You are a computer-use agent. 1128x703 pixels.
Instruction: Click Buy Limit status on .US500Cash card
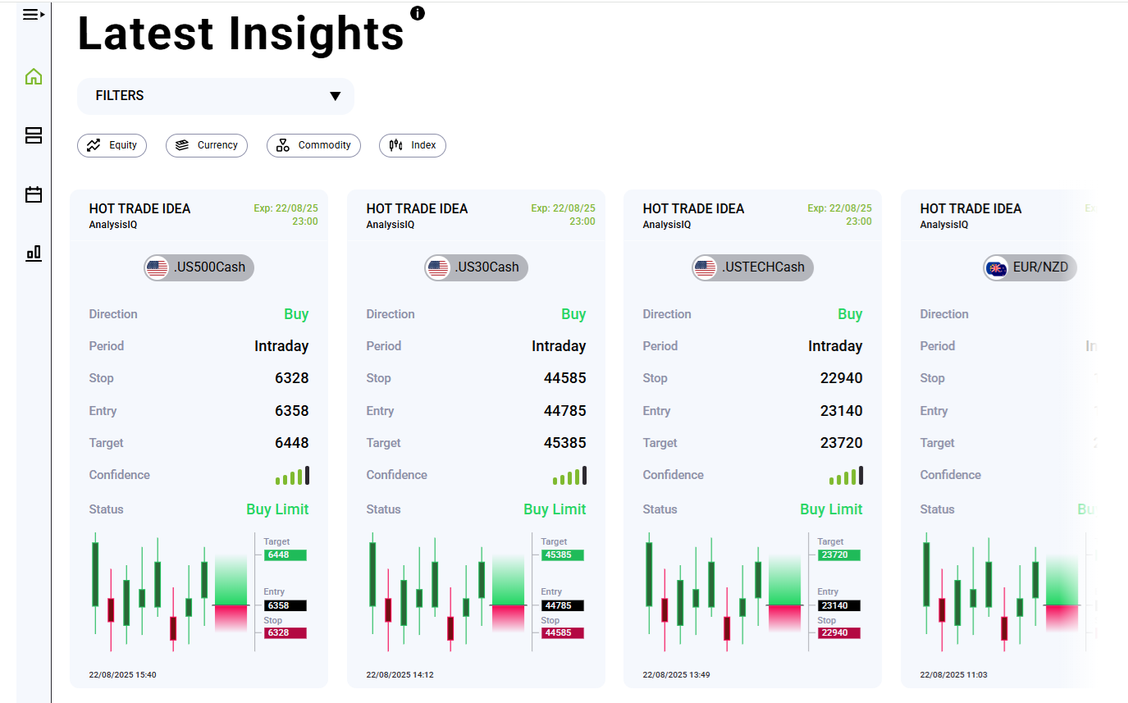[277, 509]
